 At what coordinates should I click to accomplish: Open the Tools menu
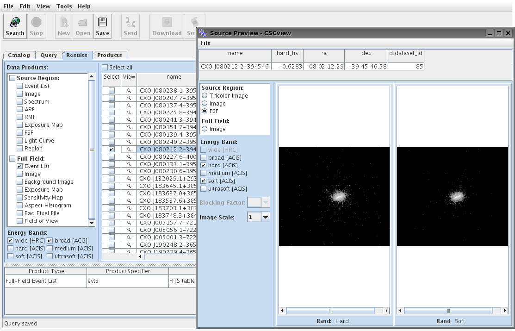click(x=64, y=6)
